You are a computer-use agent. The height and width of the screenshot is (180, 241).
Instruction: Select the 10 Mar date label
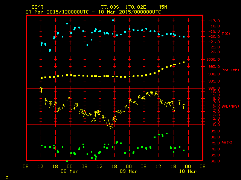point(188,171)
